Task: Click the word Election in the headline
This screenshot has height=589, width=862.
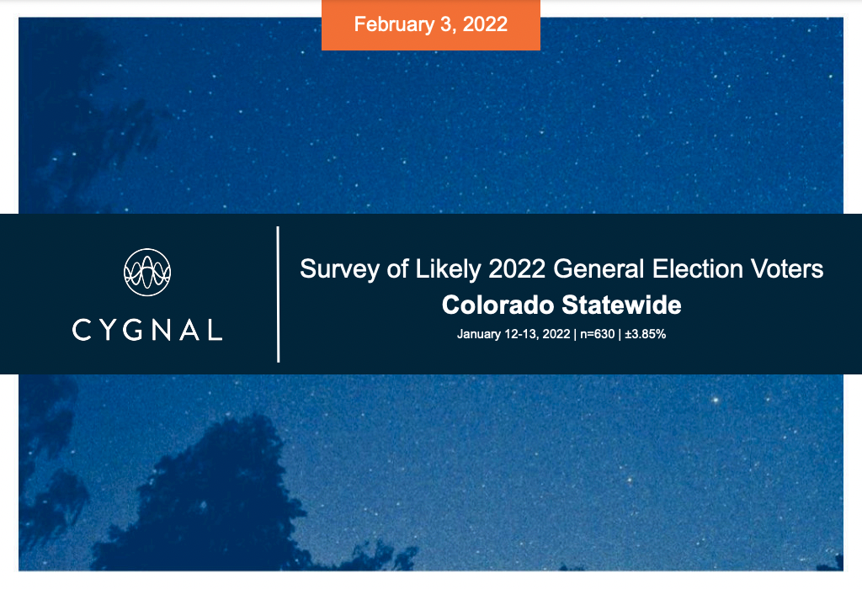Action: point(698,268)
